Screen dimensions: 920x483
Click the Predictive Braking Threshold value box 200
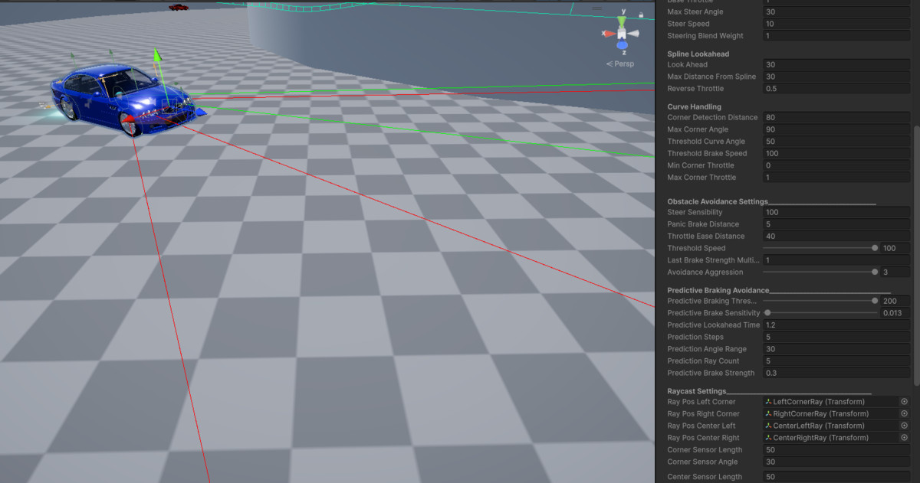(895, 301)
